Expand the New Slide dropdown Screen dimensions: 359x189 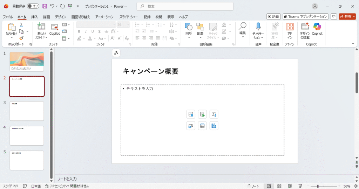[41, 37]
